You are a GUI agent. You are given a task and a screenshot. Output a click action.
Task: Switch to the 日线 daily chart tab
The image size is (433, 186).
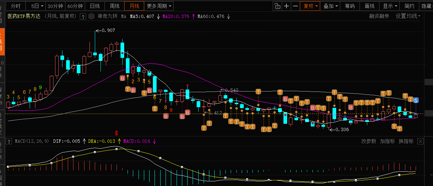tap(95, 6)
